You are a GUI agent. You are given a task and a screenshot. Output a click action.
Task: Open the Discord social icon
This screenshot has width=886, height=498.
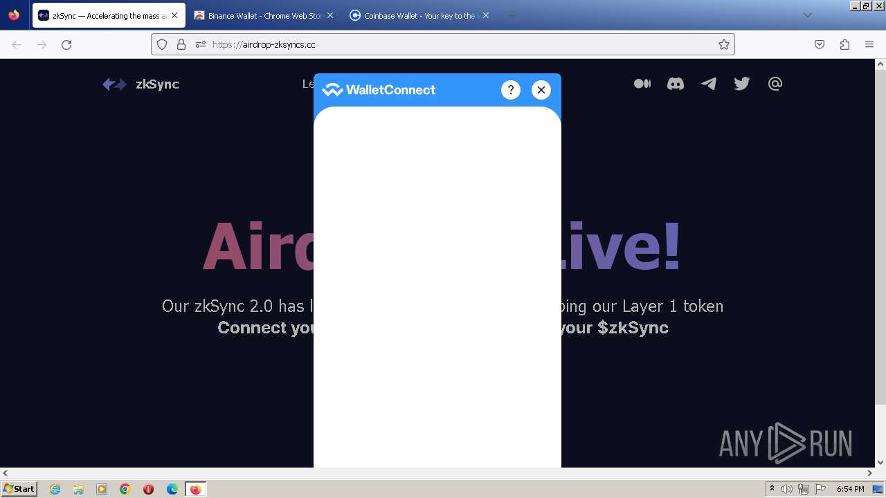[676, 84]
